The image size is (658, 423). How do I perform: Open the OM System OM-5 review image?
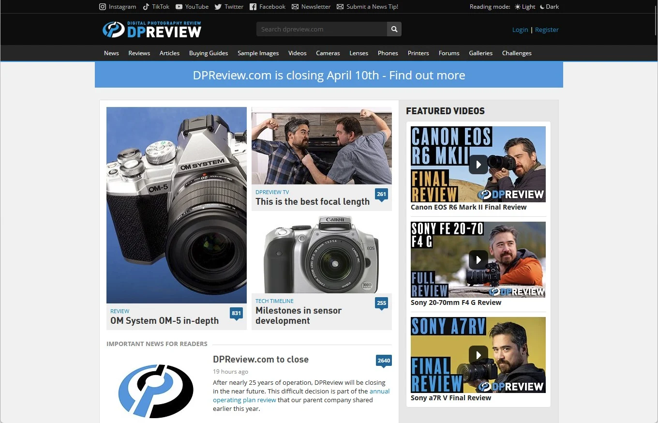[177, 205]
